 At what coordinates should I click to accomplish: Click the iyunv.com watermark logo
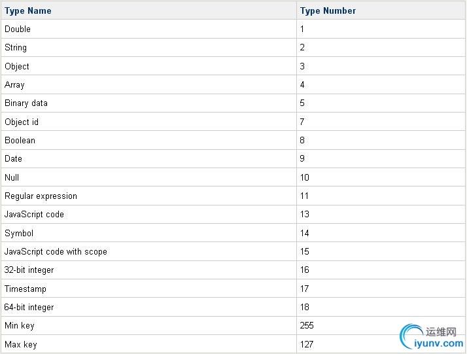tap(432, 337)
